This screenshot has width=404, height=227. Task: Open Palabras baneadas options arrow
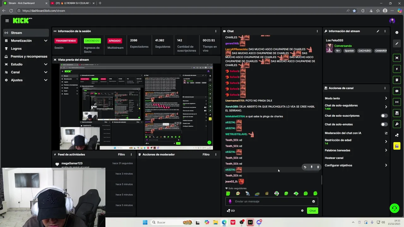coord(386,150)
